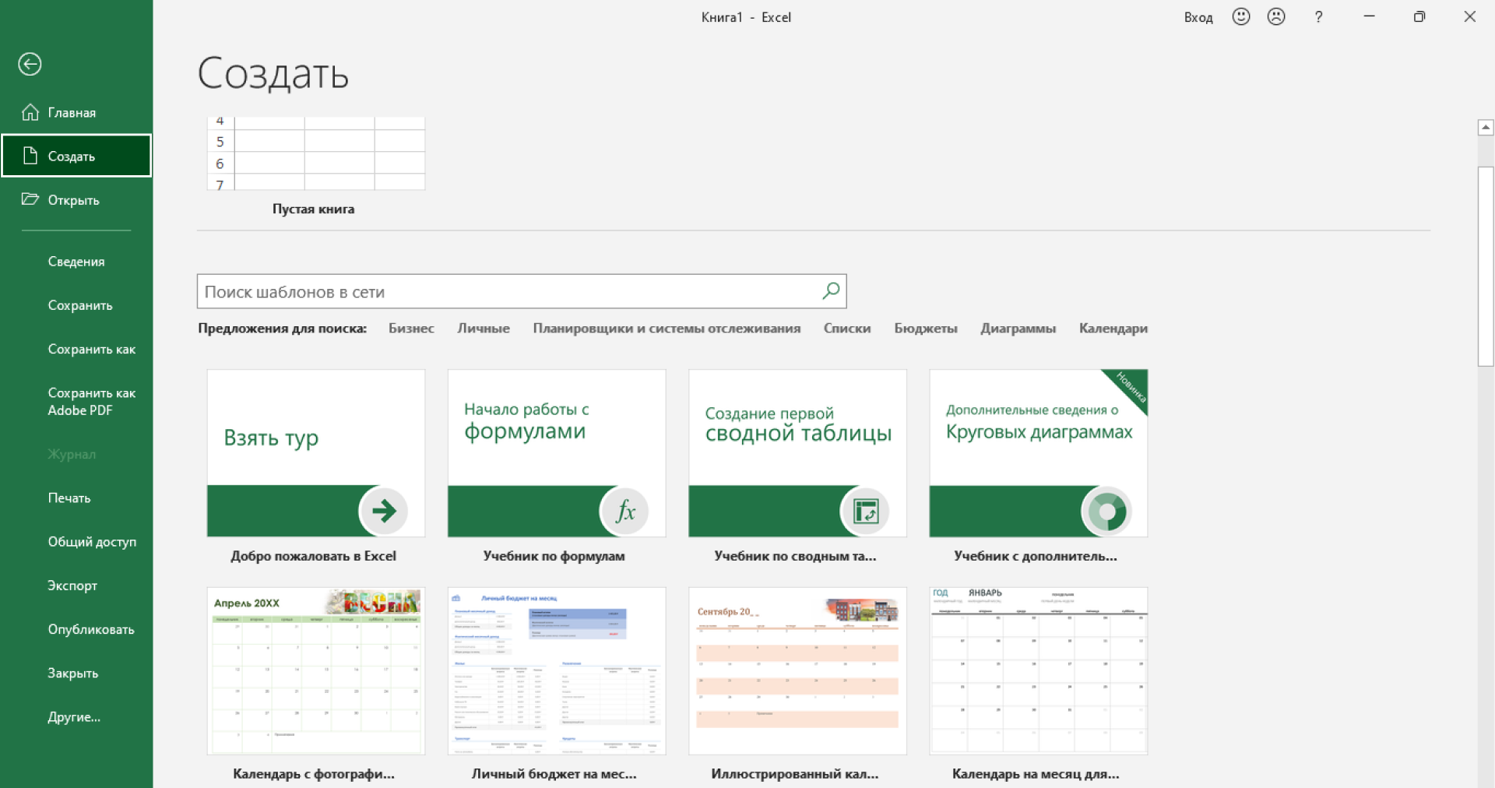Click the smiley face feedback icon
This screenshot has width=1495, height=788.
click(x=1241, y=16)
